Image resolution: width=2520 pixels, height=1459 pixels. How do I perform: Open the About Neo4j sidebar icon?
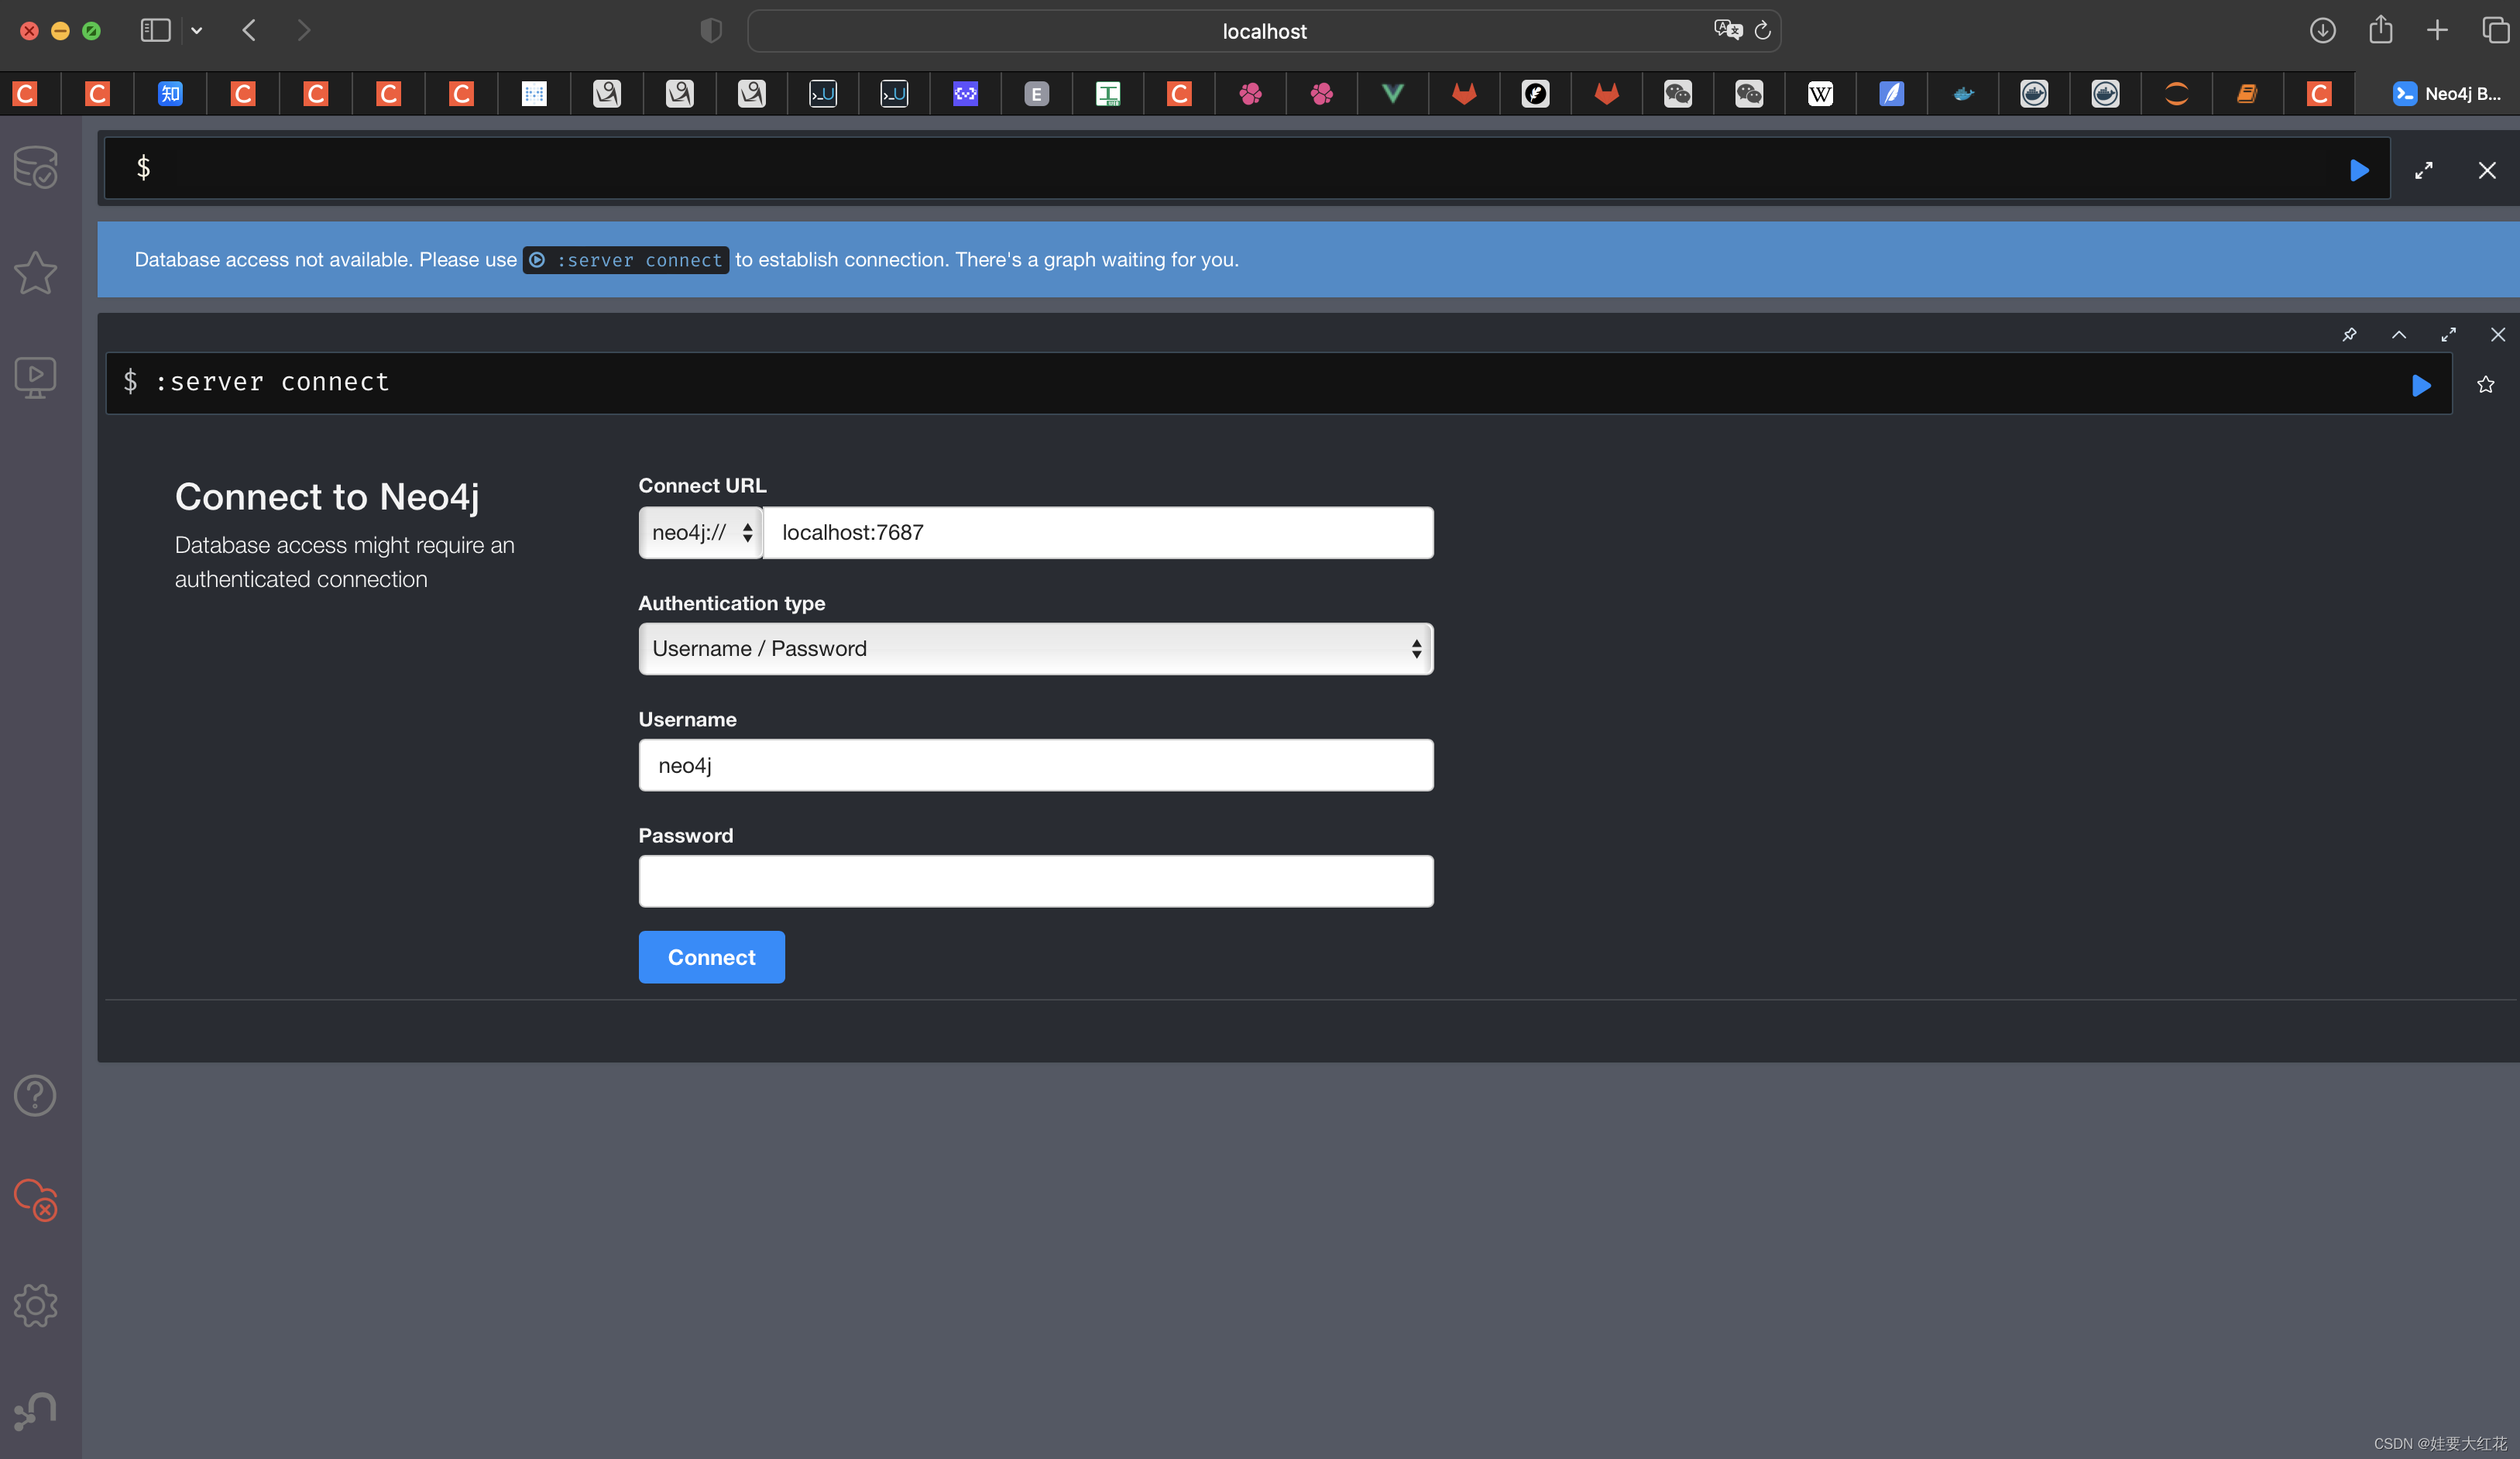(36, 1411)
